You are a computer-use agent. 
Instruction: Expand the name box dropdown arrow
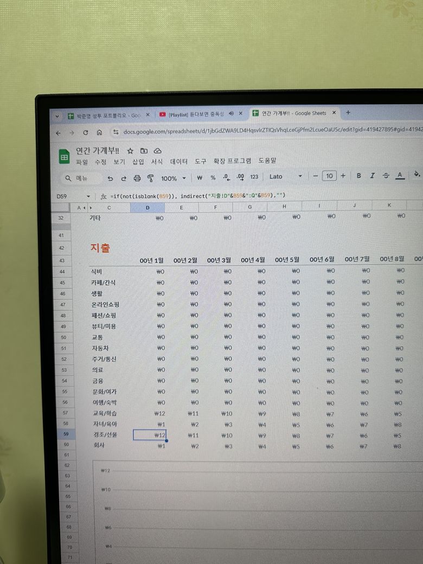[x=88, y=196]
